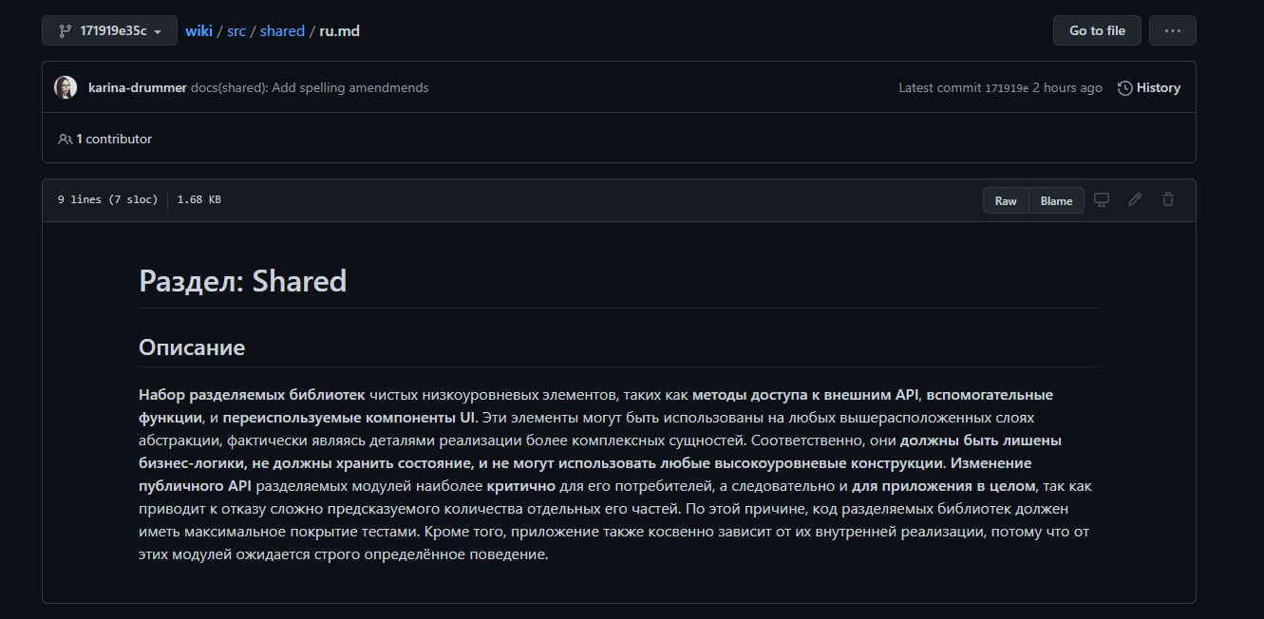Image resolution: width=1264 pixels, height=619 pixels.
Task: View the Raw file
Action: coord(1006,200)
